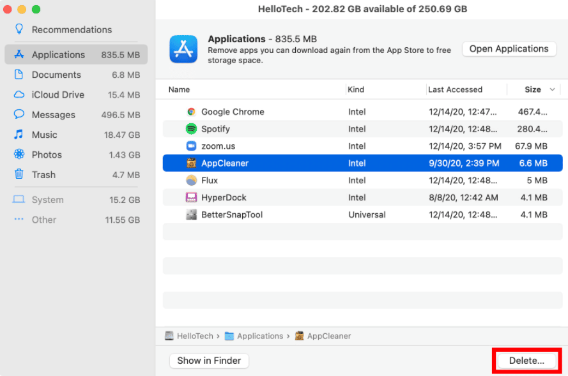Click the Applications folder icon in the path bar
This screenshot has height=376, width=568.
pyautogui.click(x=229, y=336)
